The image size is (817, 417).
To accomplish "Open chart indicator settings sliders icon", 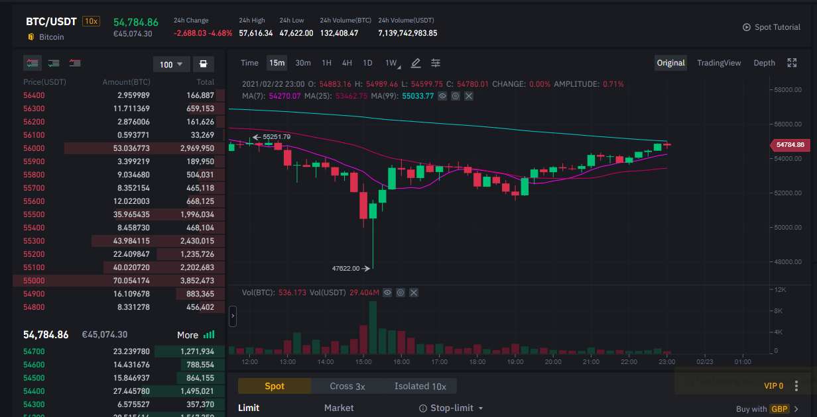I will pos(436,63).
